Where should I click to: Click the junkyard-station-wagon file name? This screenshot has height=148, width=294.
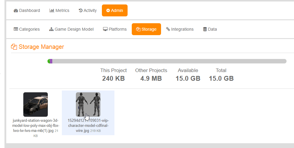click(36, 126)
